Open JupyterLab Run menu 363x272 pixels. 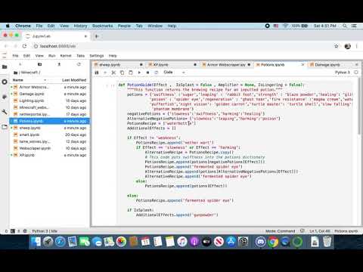[x=52, y=56]
